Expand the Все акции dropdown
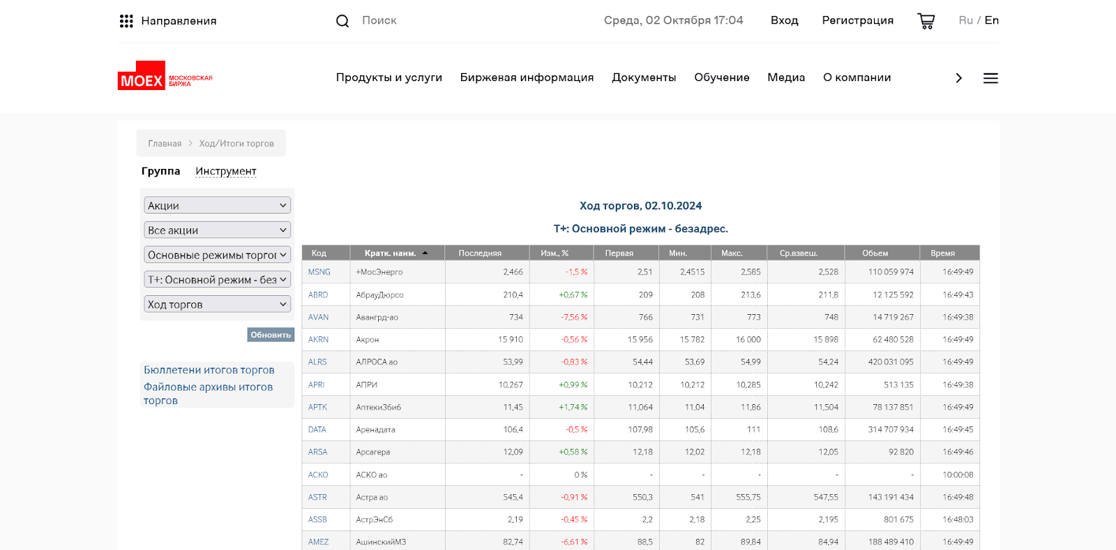1116x550 pixels. [218, 230]
